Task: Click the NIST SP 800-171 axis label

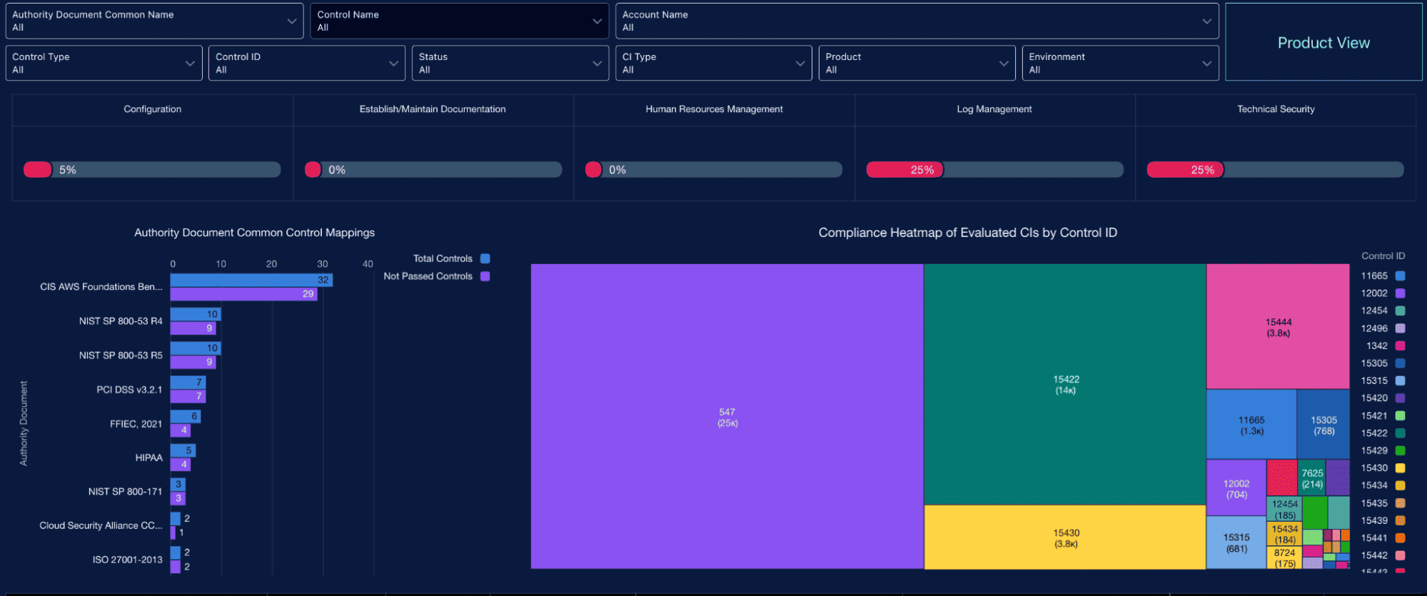Action: pos(125,492)
